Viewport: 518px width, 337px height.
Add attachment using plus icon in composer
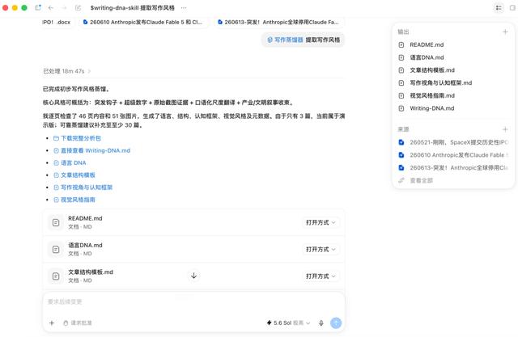[x=52, y=322]
